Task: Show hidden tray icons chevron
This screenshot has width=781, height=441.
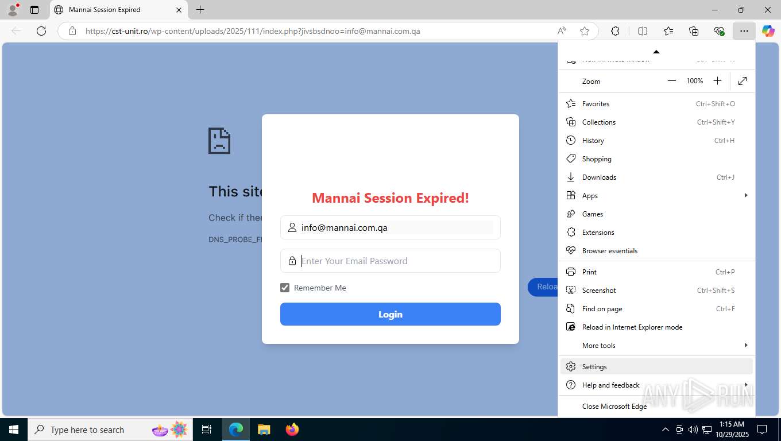Action: tap(666, 430)
